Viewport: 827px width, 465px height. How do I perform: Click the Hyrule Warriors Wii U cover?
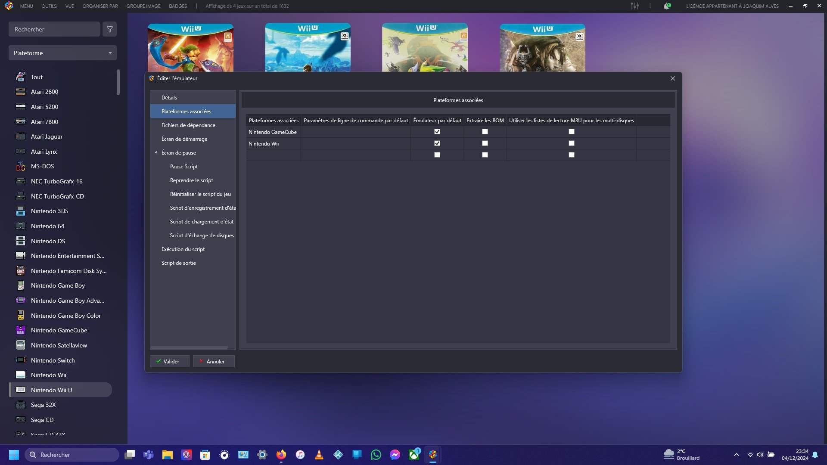pyautogui.click(x=190, y=48)
